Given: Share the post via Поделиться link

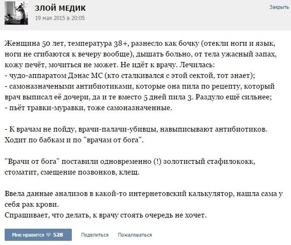Looking at the screenshot, I should click(x=95, y=235).
